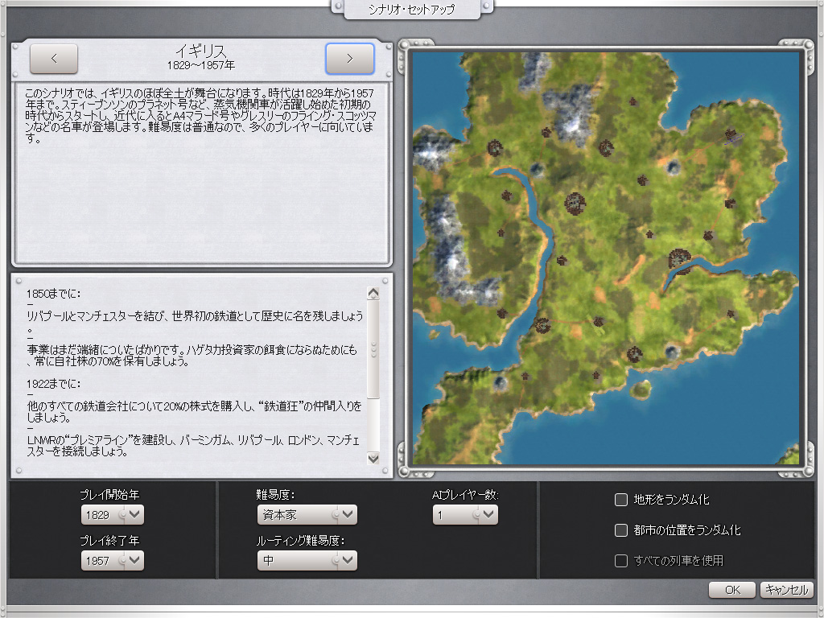Enable the 地形をランダム化 checkbox
The height and width of the screenshot is (618, 824).
621,499
